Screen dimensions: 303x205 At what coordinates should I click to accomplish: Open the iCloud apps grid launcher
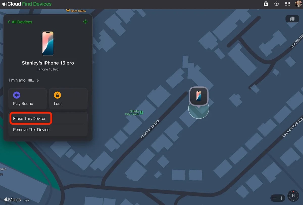pyautogui.click(x=287, y=4)
